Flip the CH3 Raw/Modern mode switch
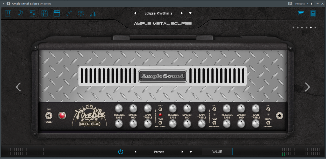 pos(160,123)
